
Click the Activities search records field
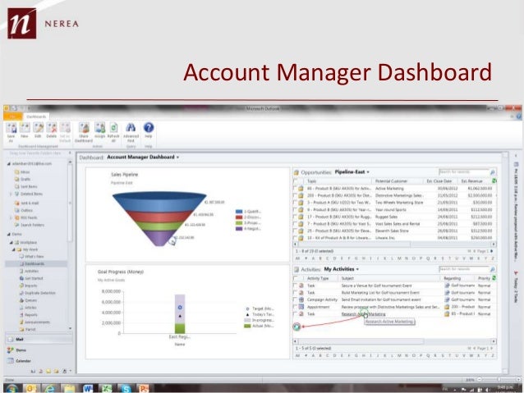point(463,269)
